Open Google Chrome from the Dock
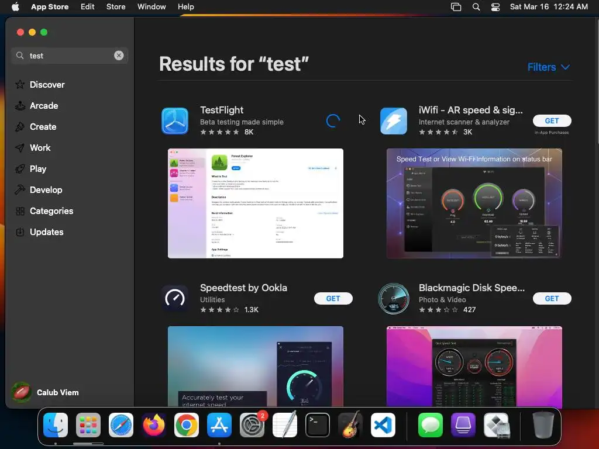The height and width of the screenshot is (449, 599). click(187, 425)
